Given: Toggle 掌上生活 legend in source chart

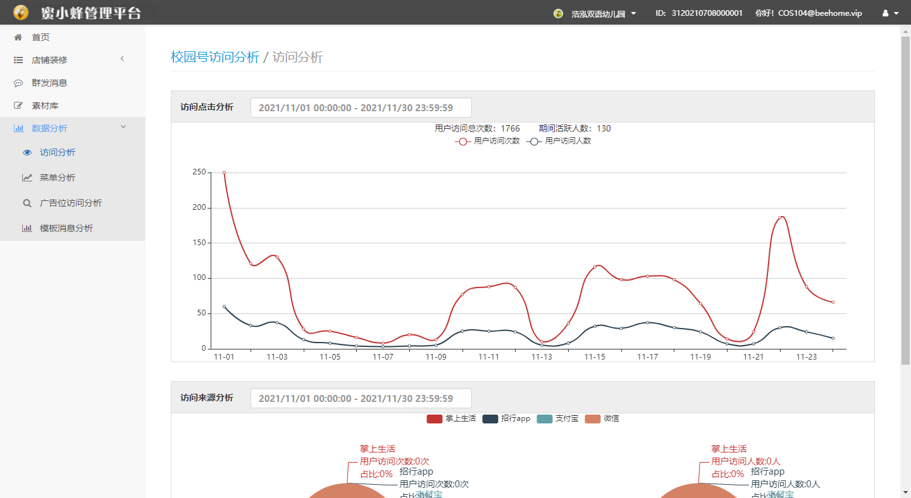Looking at the screenshot, I should point(451,418).
